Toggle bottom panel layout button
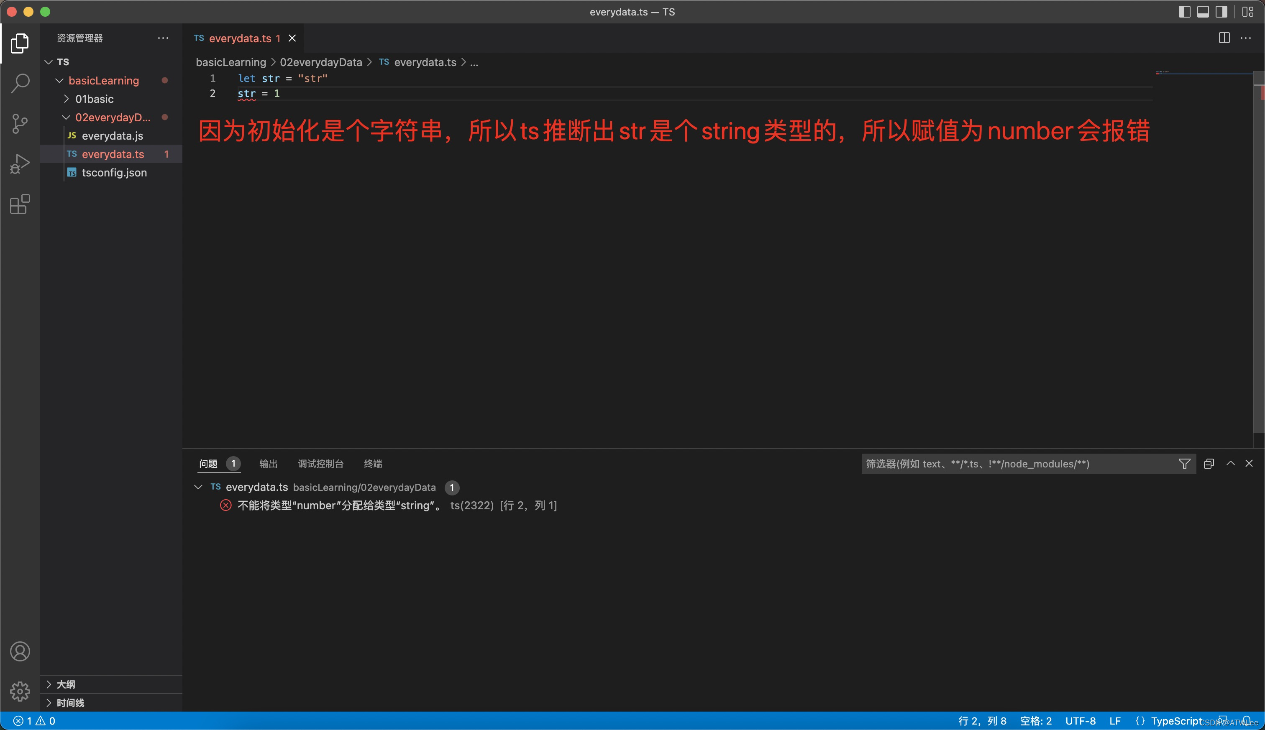Image resolution: width=1265 pixels, height=730 pixels. pos(1203,12)
